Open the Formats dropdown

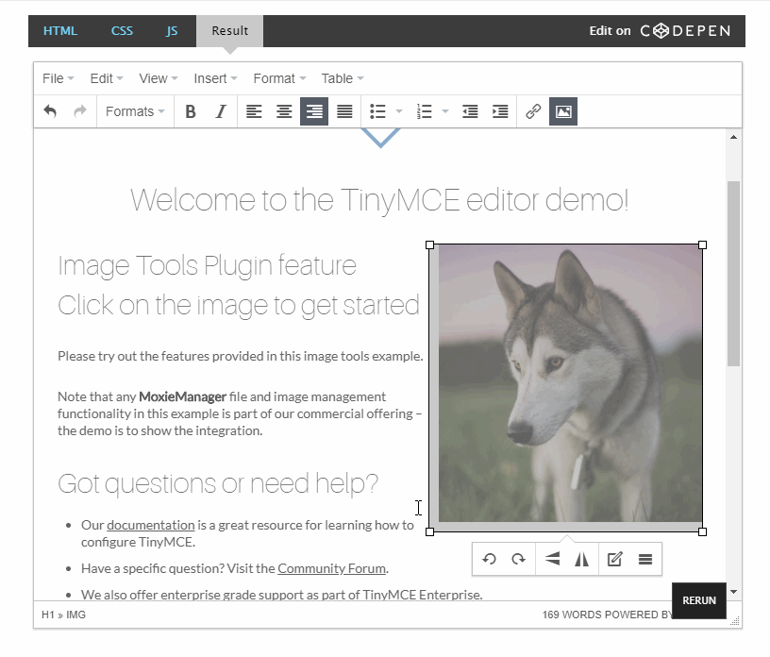(135, 111)
